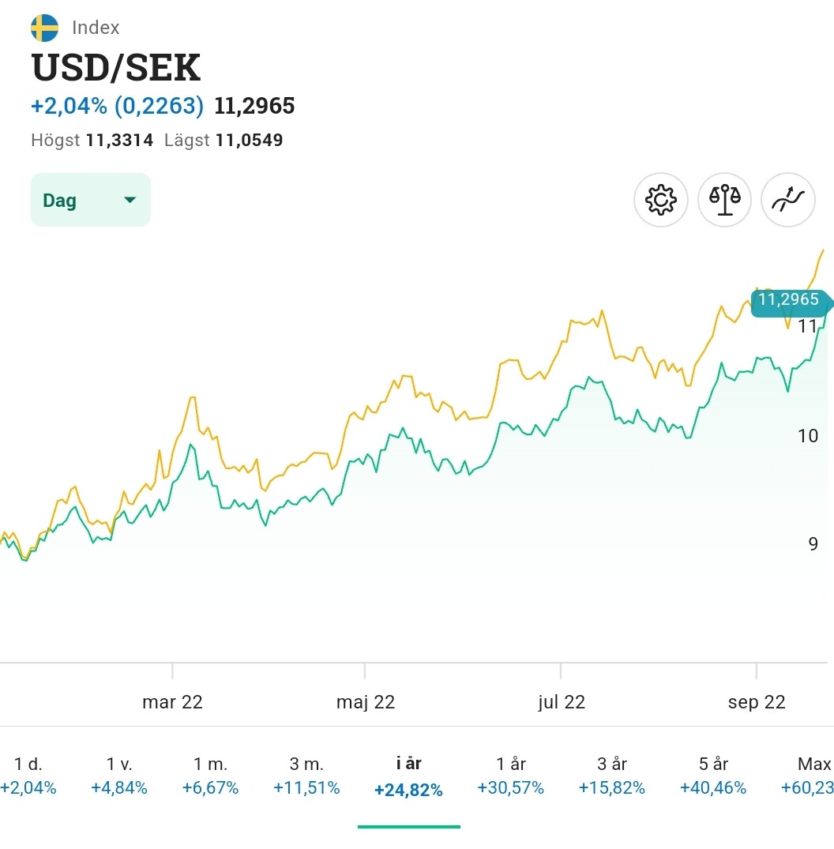This screenshot has height=849, width=834.
Task: Click the USD/SEK title
Action: (116, 68)
